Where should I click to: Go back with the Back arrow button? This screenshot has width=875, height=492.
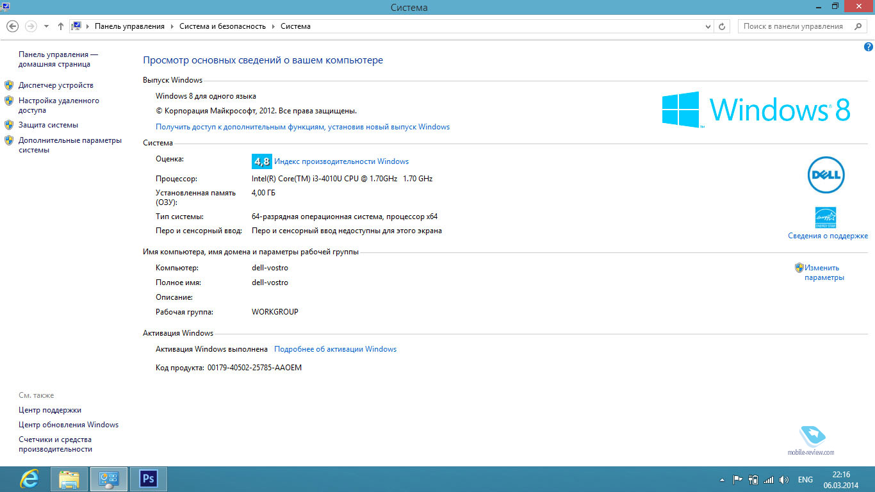[x=12, y=26]
